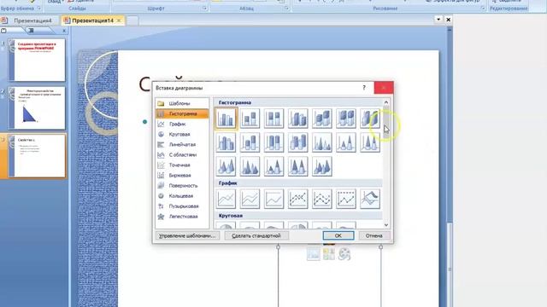The height and width of the screenshot is (307, 547).
Task: Click the chart gallery scroll-down arrow
Action: pyautogui.click(x=386, y=225)
